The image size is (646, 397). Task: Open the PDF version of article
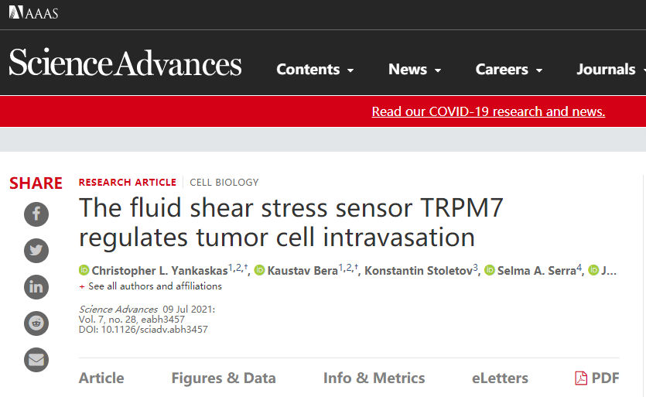[597, 378]
